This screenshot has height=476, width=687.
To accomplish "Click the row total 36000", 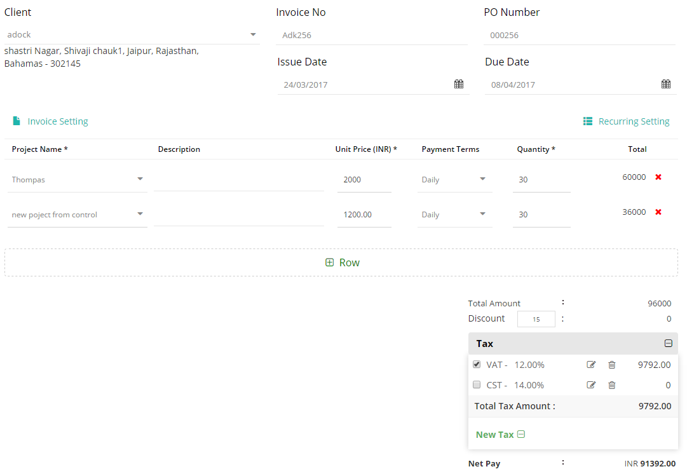I will [x=634, y=212].
